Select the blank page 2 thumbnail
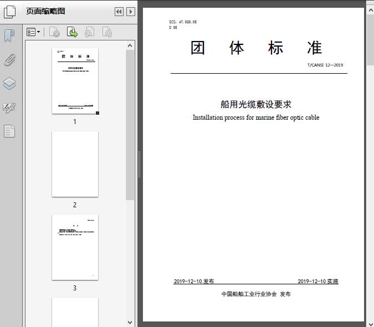The width and height of the screenshot is (374, 327). (x=75, y=164)
